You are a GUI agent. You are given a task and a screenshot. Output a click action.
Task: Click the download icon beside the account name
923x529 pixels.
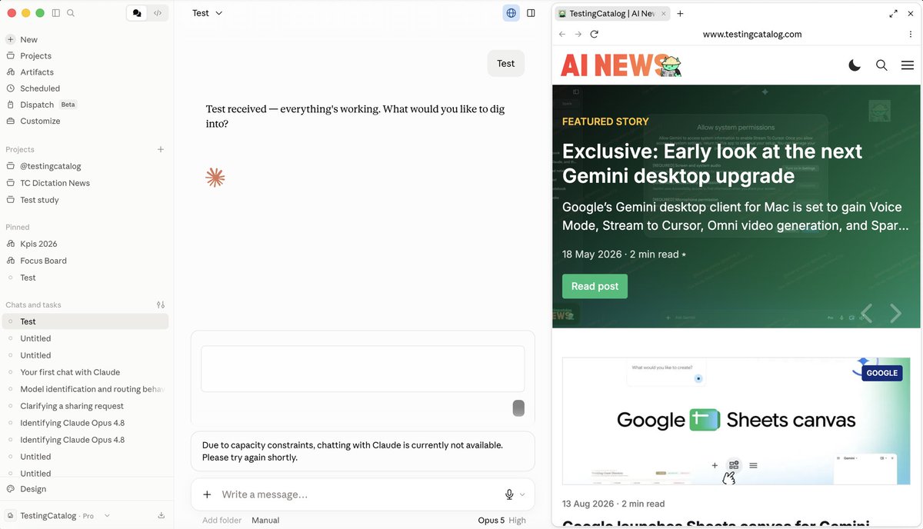[162, 516]
